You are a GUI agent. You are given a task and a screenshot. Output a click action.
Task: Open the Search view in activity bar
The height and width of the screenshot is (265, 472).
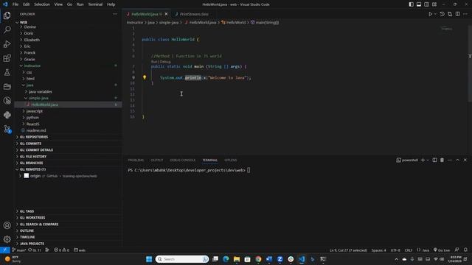click(7, 29)
